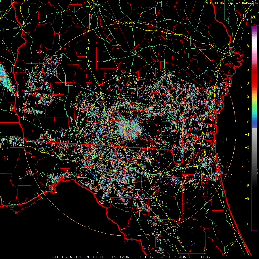Click the "5" value on the color scale
The height and width of the screenshot is (259, 259).
[248, 58]
